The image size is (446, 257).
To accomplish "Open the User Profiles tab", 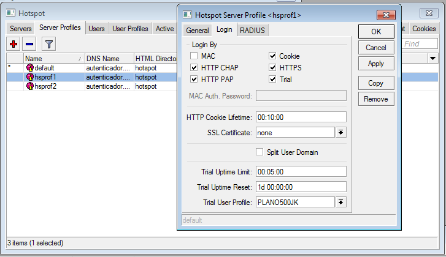I will [x=129, y=29].
